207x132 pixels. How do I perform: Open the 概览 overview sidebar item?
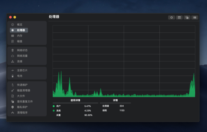point(20,25)
